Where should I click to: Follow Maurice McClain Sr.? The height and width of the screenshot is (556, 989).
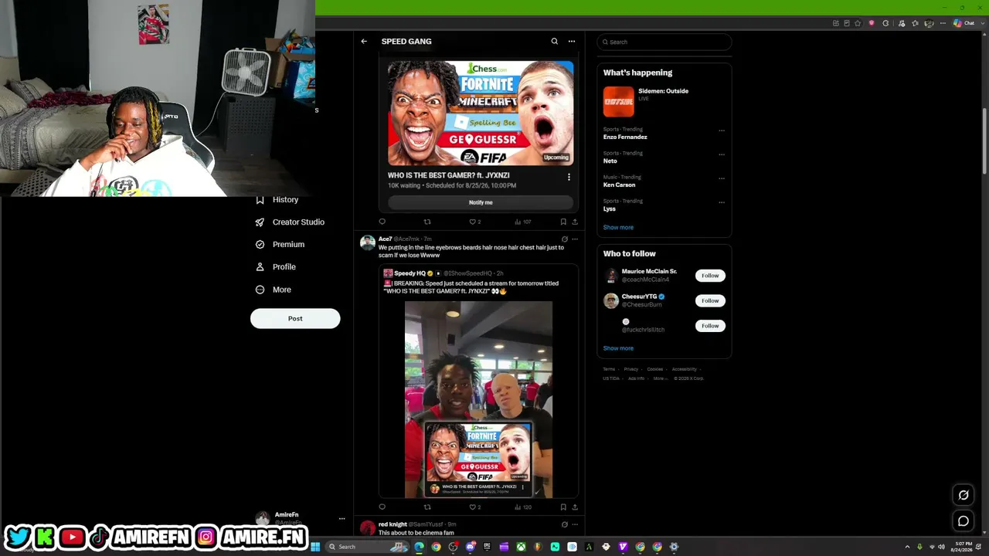[x=710, y=276]
